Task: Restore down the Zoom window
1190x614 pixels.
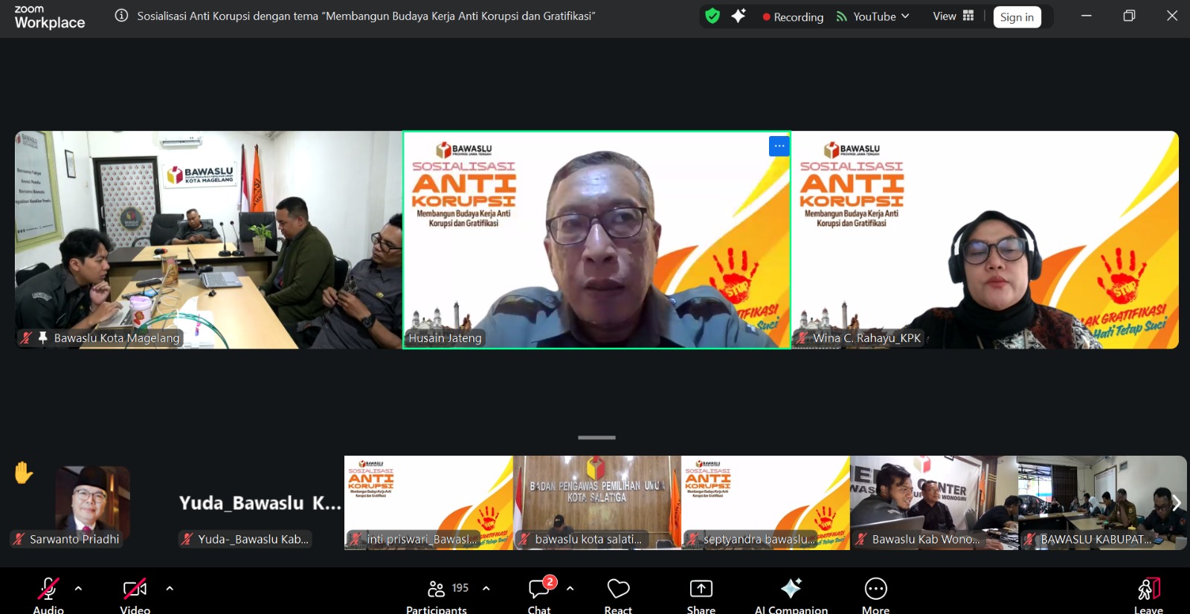Action: click(1129, 16)
